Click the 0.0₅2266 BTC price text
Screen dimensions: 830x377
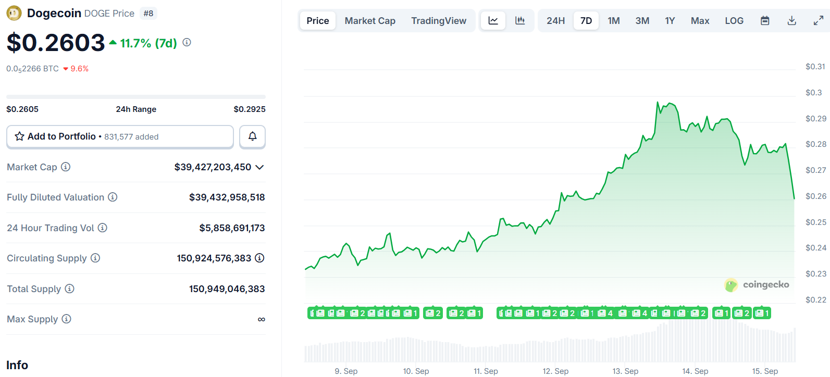[32, 69]
